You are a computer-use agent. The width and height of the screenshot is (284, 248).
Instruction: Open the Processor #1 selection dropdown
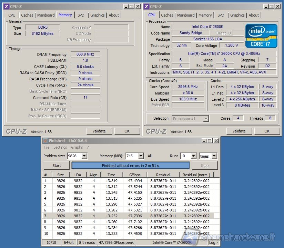206,119
